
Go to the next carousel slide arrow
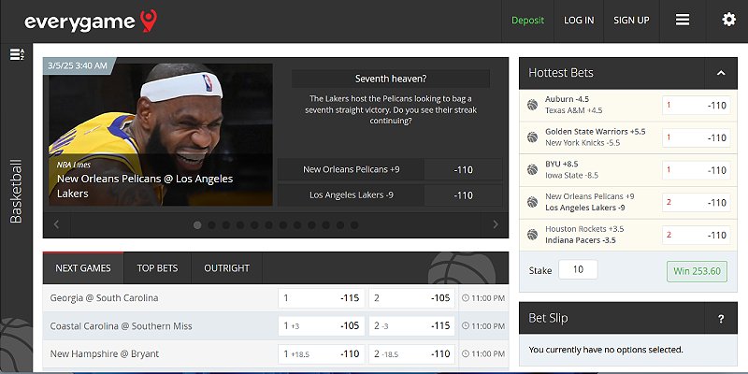pyautogui.click(x=496, y=224)
